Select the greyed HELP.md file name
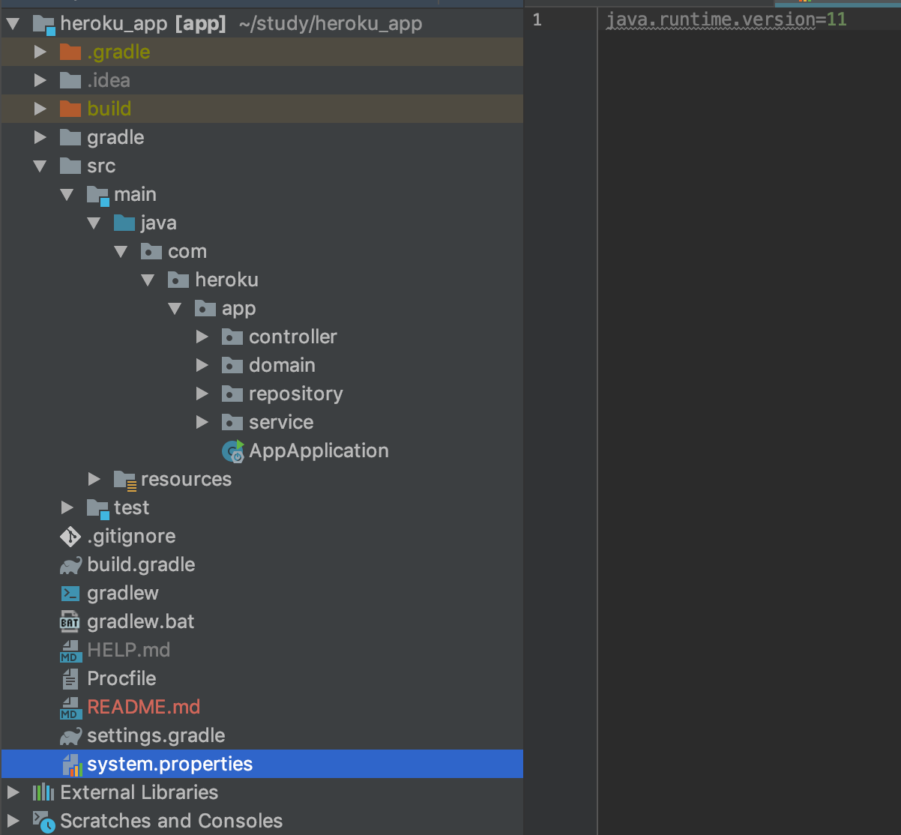This screenshot has width=901, height=835. [x=128, y=651]
